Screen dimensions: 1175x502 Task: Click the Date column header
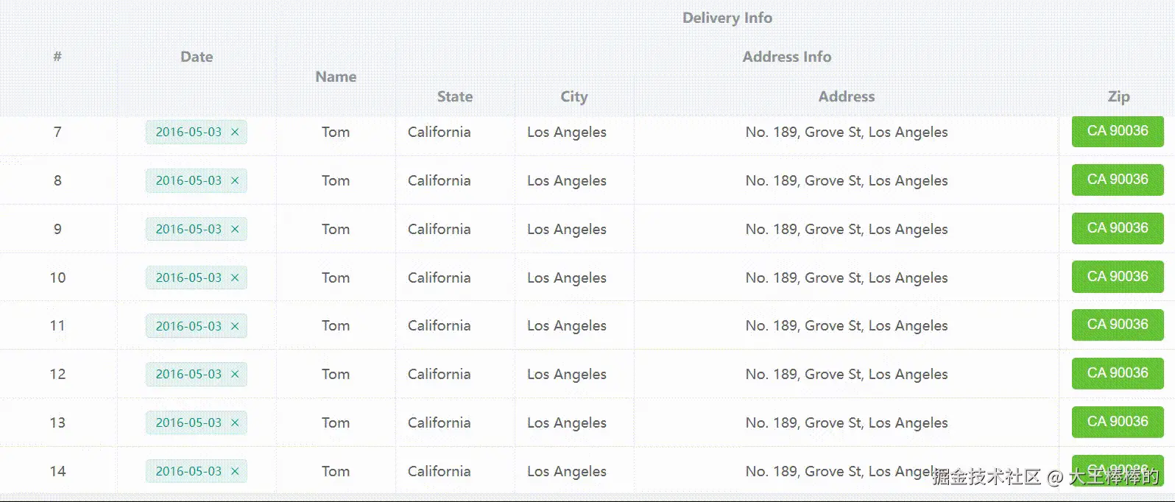197,57
